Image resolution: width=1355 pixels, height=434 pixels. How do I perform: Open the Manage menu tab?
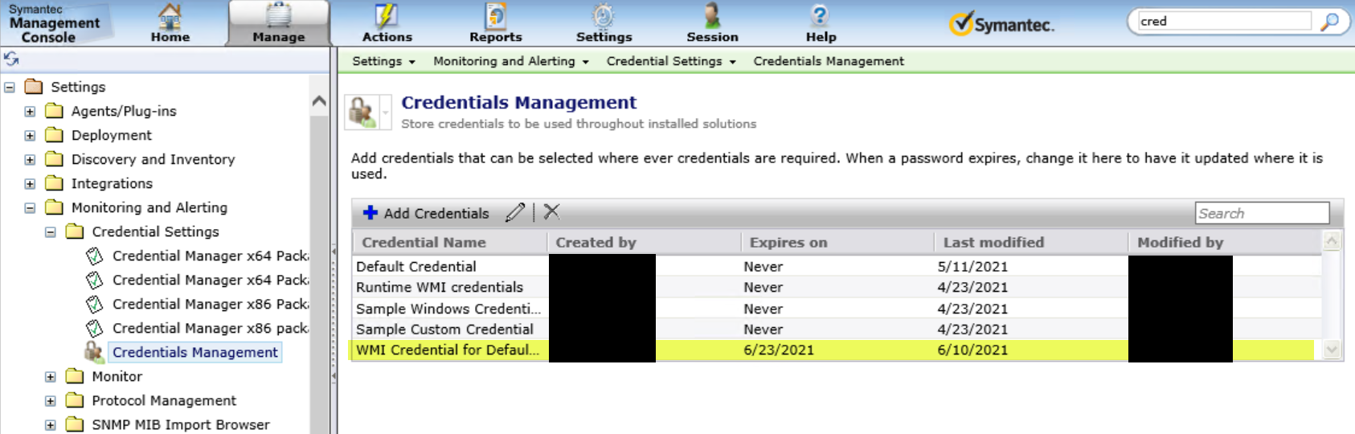279,23
